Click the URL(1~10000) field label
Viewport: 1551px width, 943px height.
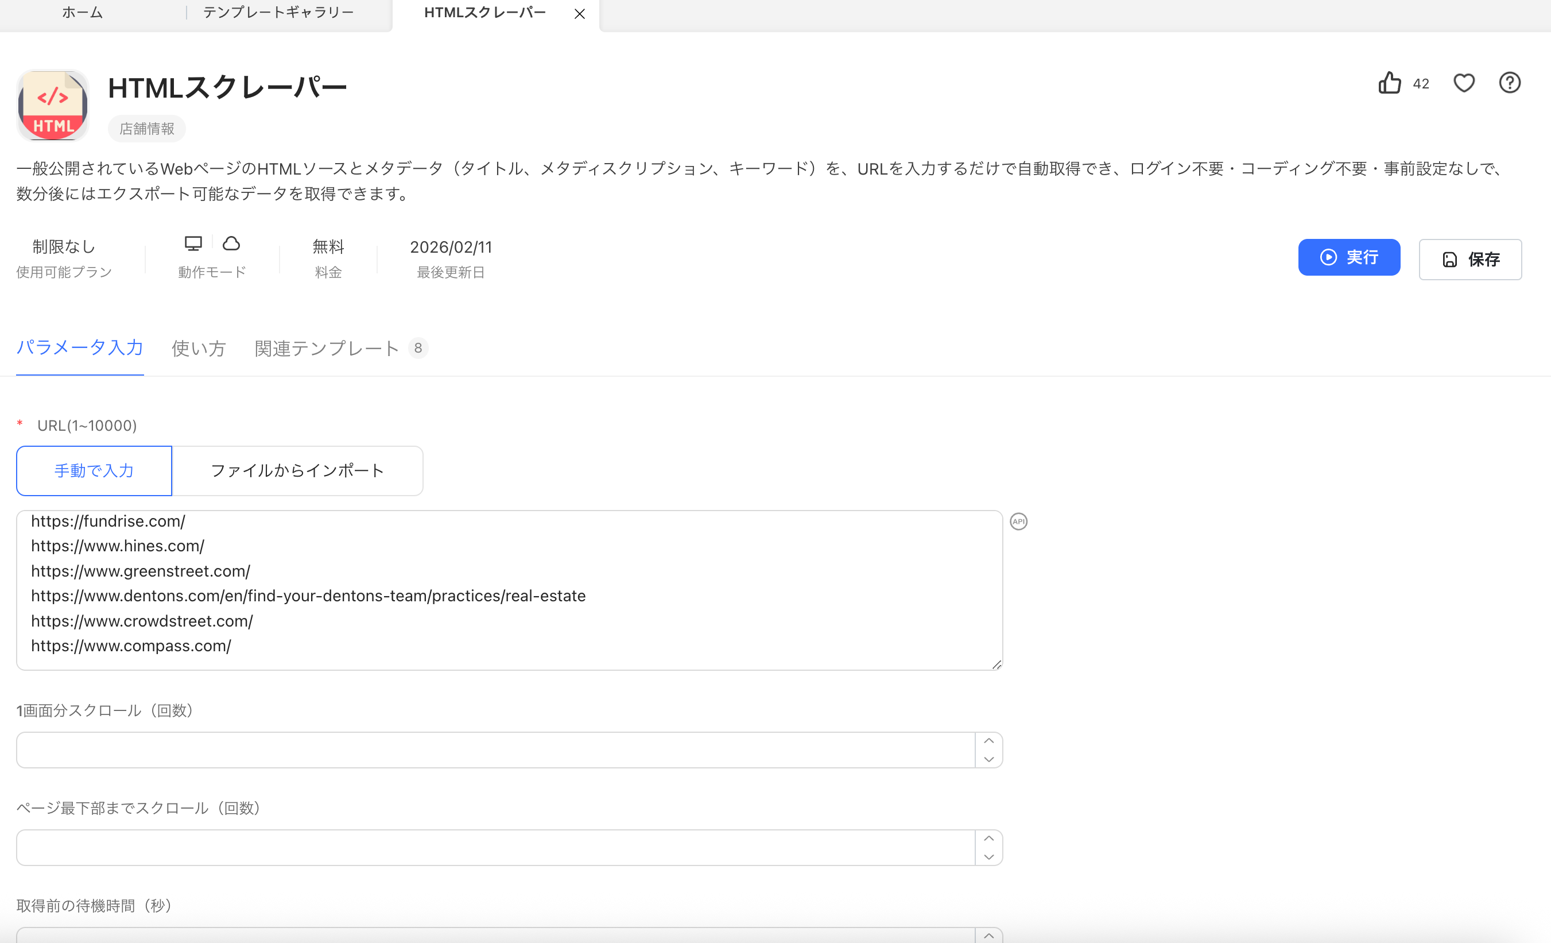point(87,425)
